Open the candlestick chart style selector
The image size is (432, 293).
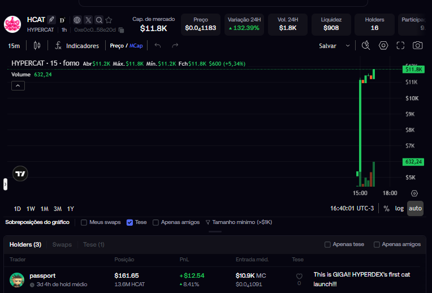click(37, 45)
